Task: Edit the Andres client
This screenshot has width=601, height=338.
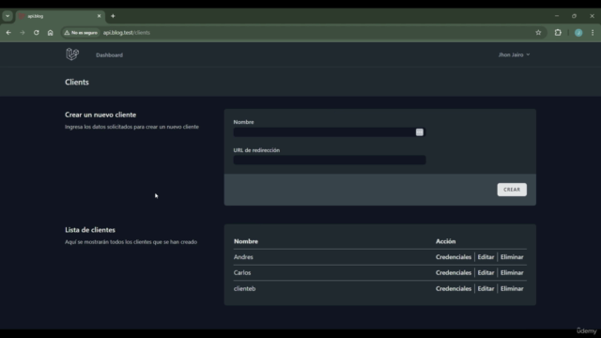Action: 485,256
